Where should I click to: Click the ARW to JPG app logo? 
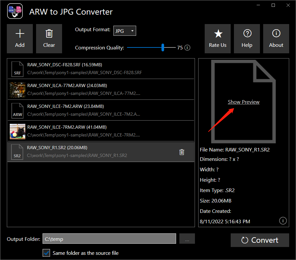coord(15,11)
